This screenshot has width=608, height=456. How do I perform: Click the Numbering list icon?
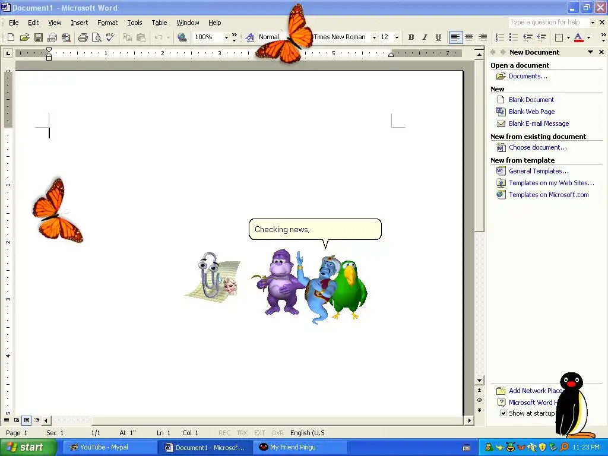coord(500,37)
